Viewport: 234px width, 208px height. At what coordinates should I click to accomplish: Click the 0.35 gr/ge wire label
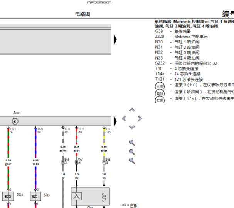(104, 149)
